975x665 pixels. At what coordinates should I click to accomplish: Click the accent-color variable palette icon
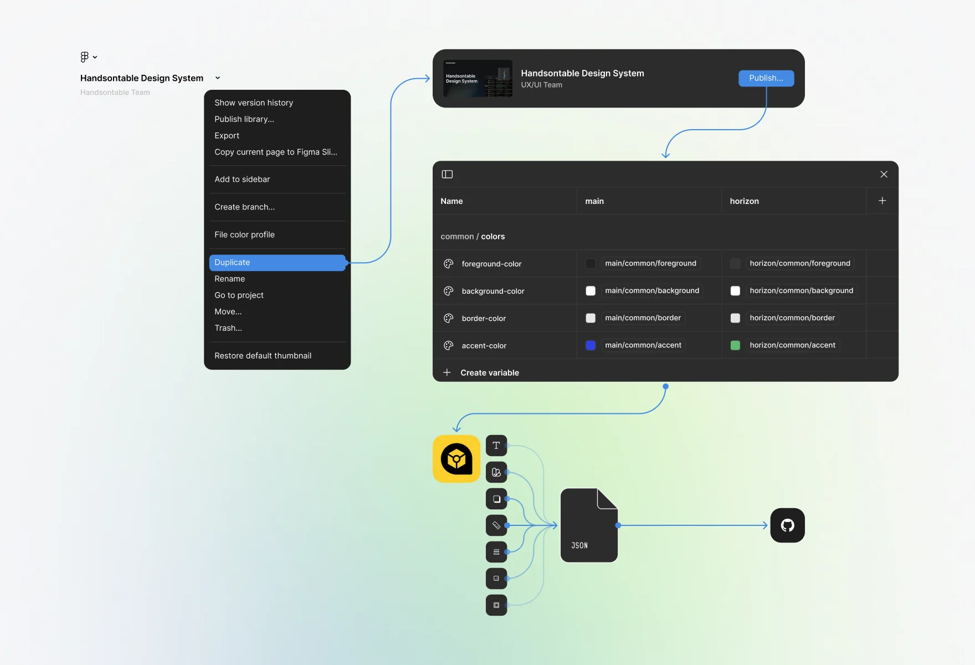point(449,345)
